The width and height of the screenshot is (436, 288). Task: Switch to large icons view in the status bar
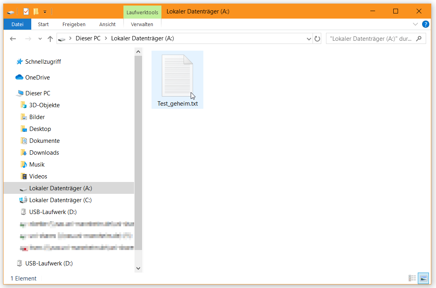pyautogui.click(x=423, y=278)
